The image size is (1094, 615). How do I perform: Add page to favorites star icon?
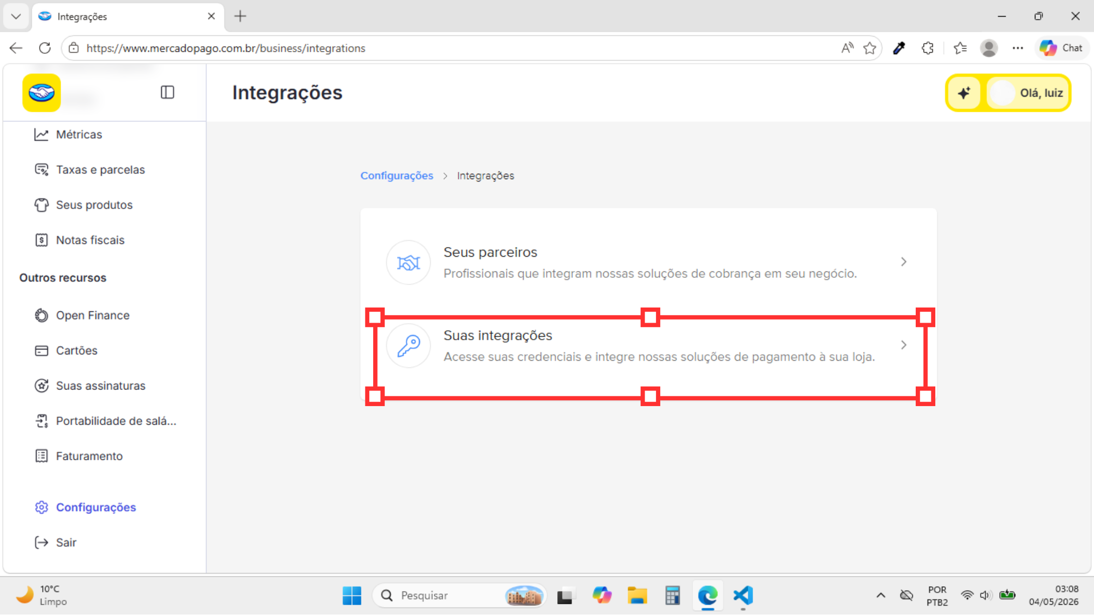click(x=870, y=48)
